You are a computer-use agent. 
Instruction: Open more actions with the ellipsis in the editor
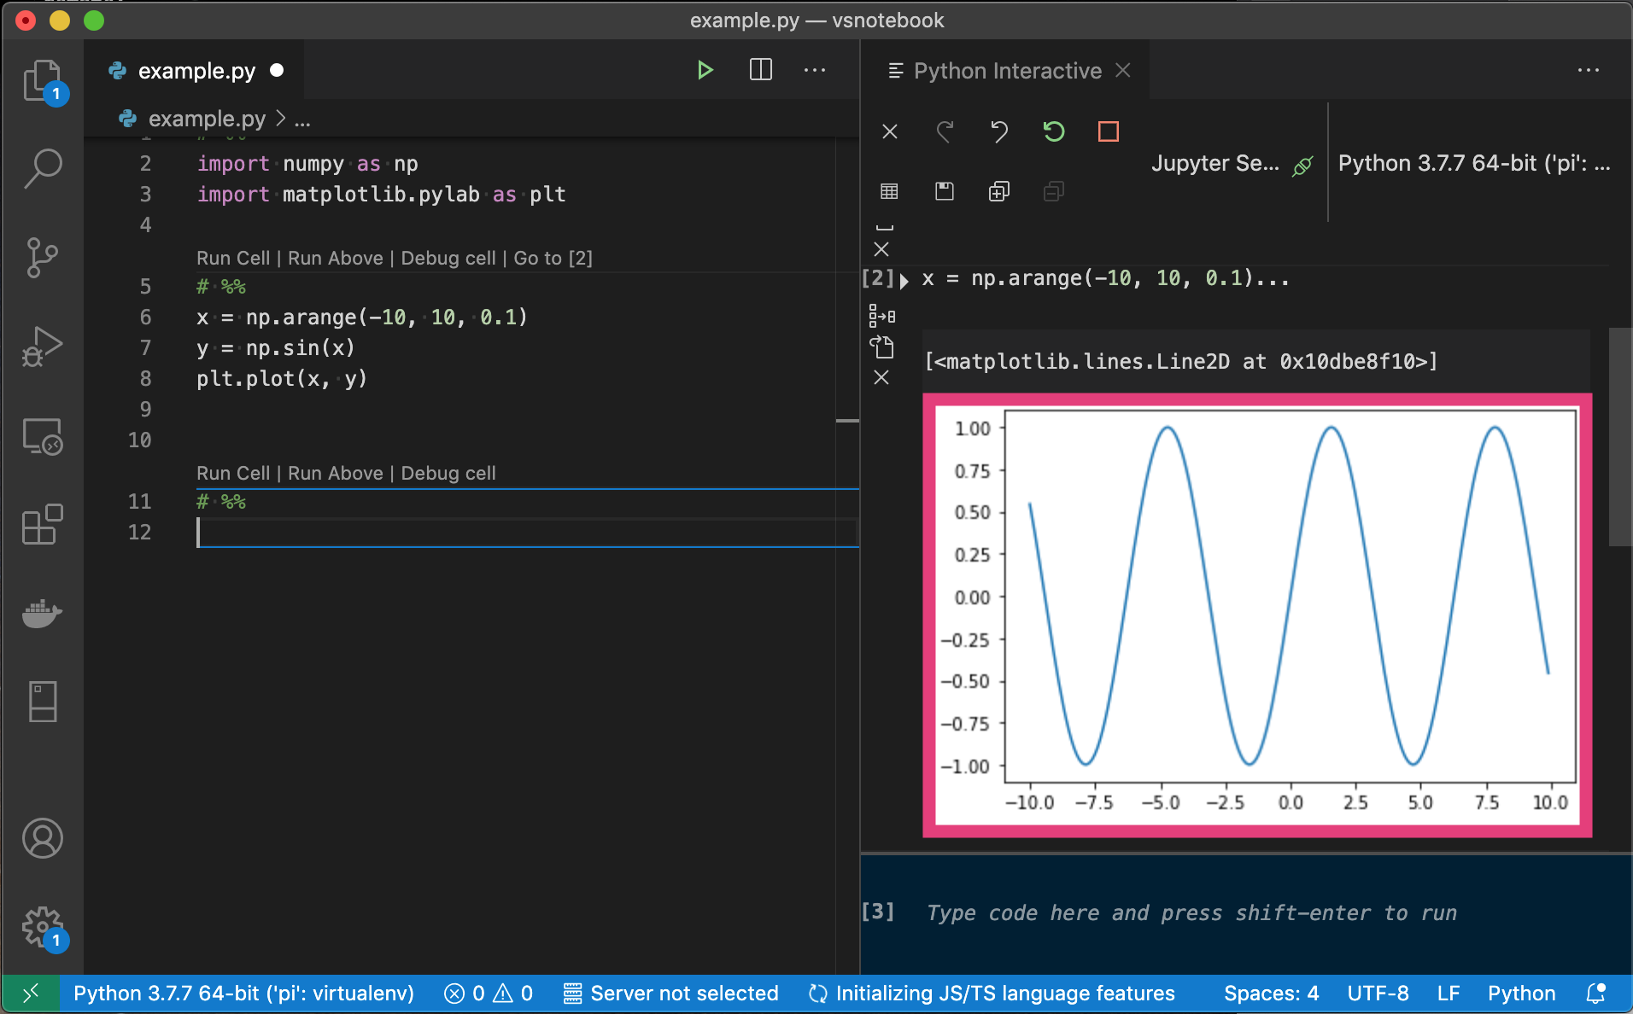pos(816,70)
